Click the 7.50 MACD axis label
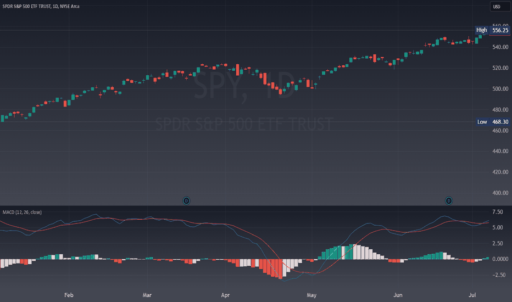The width and height of the screenshot is (512, 302). (x=498, y=212)
